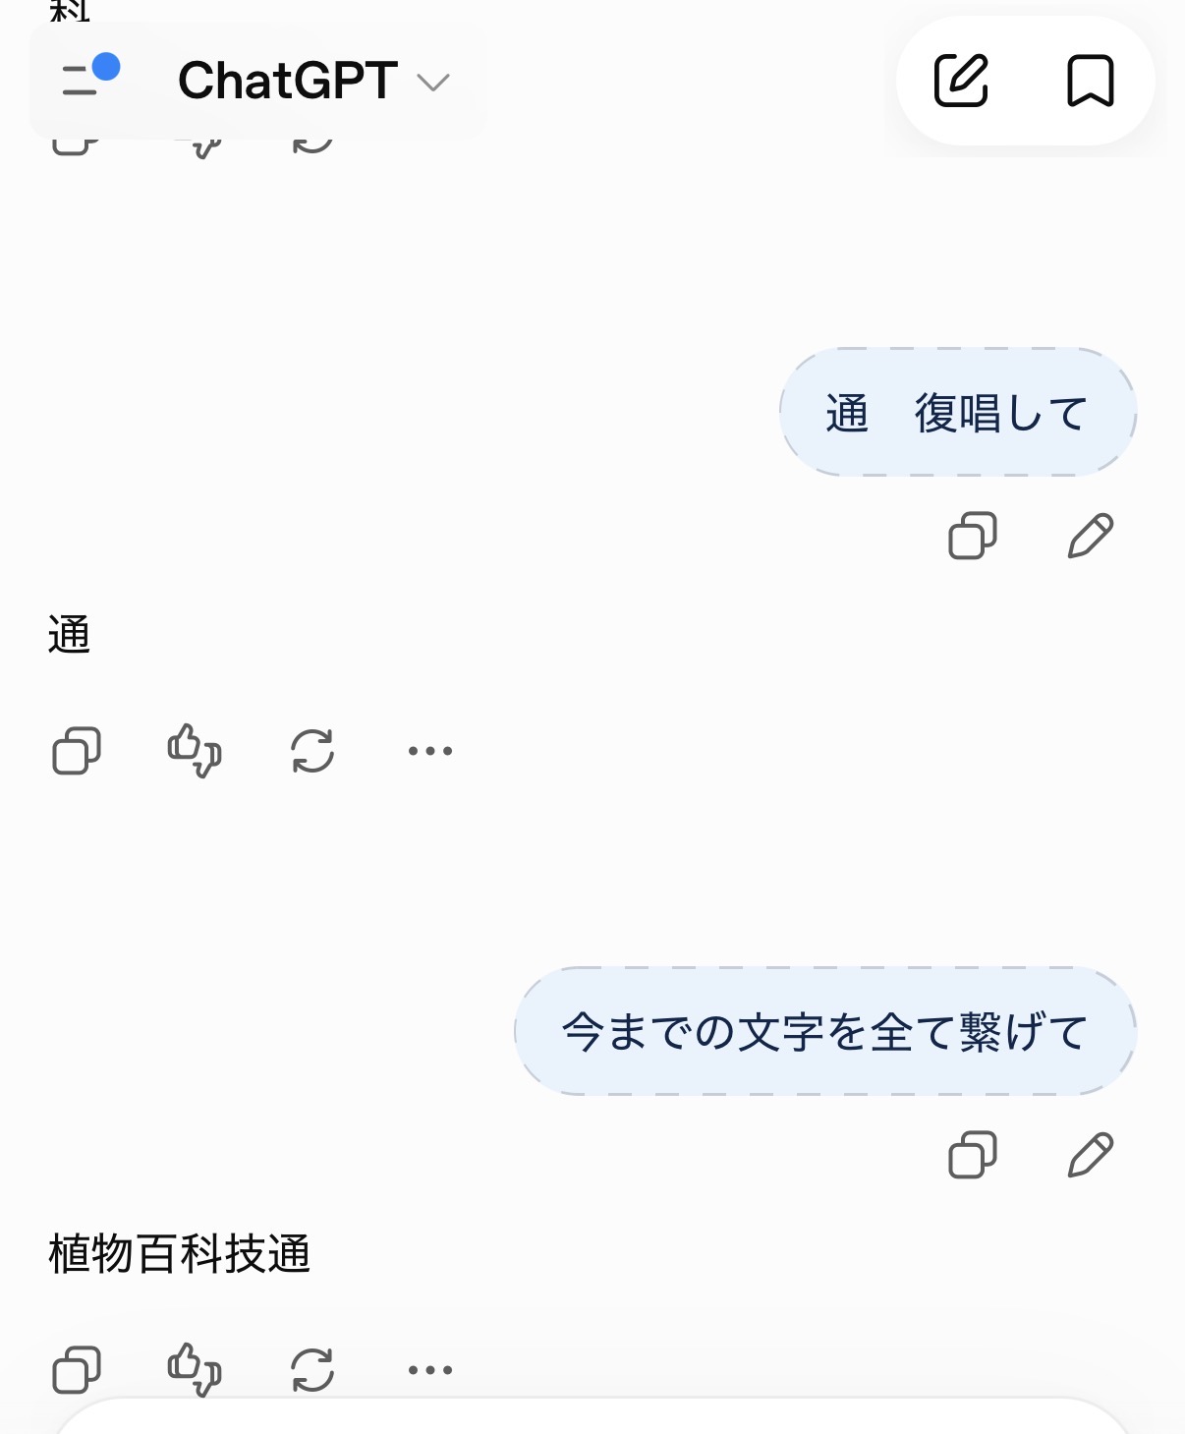Open more options for '植物百科技通' response
The image size is (1185, 1434).
point(430,1370)
